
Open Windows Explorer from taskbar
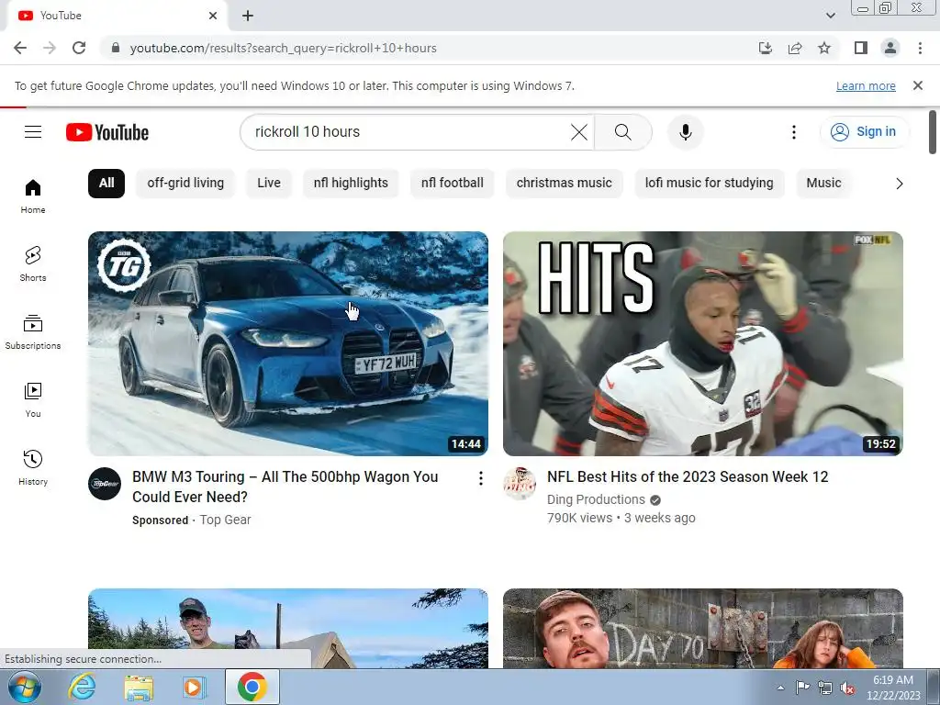[x=139, y=687]
